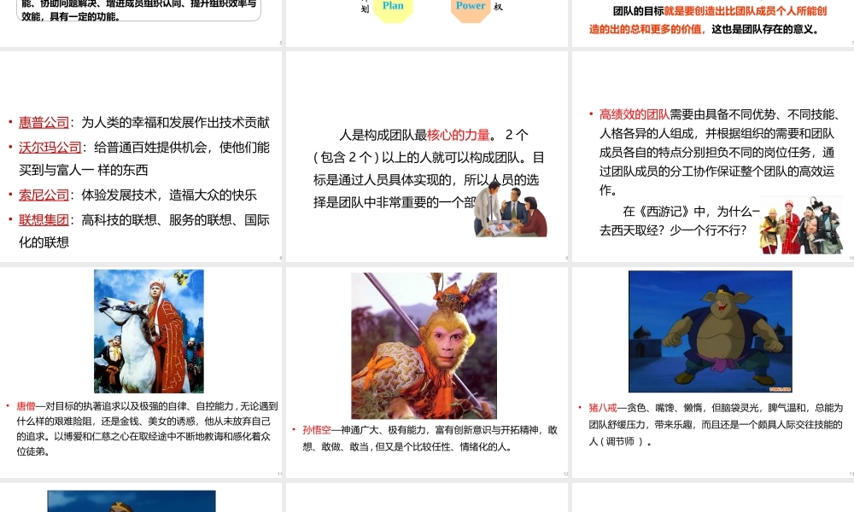Click the red 唐僧 label

[26, 406]
